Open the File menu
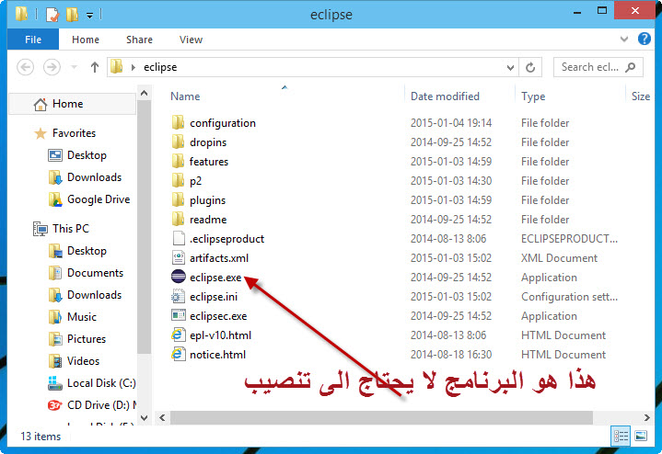This screenshot has width=662, height=454. point(33,40)
